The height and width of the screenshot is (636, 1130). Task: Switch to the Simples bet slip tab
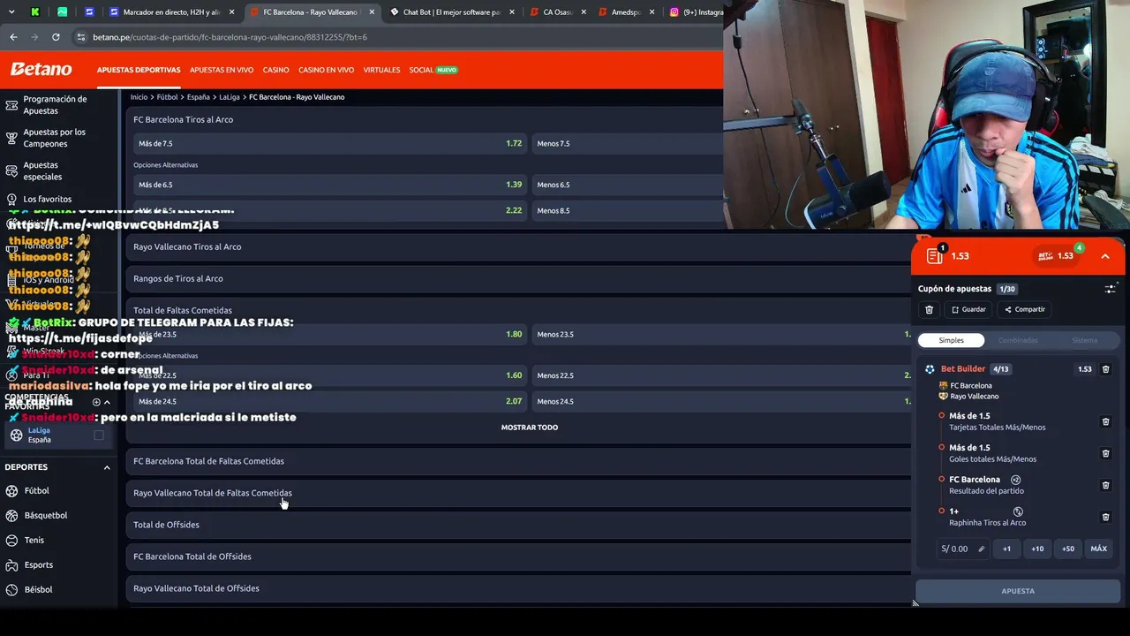tap(951, 340)
